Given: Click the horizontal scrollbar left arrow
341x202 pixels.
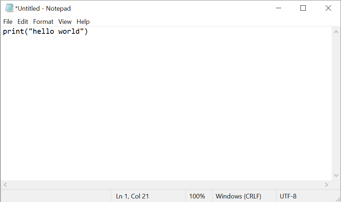Looking at the screenshot, I should pos(5,185).
